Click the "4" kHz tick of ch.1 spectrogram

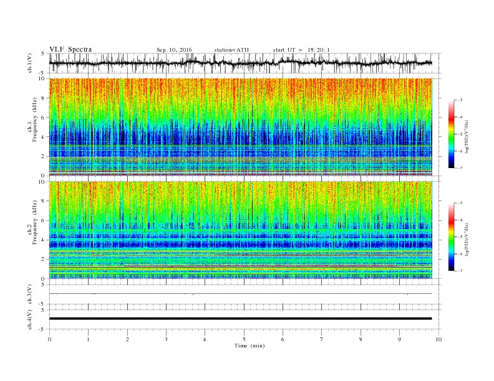click(44, 137)
